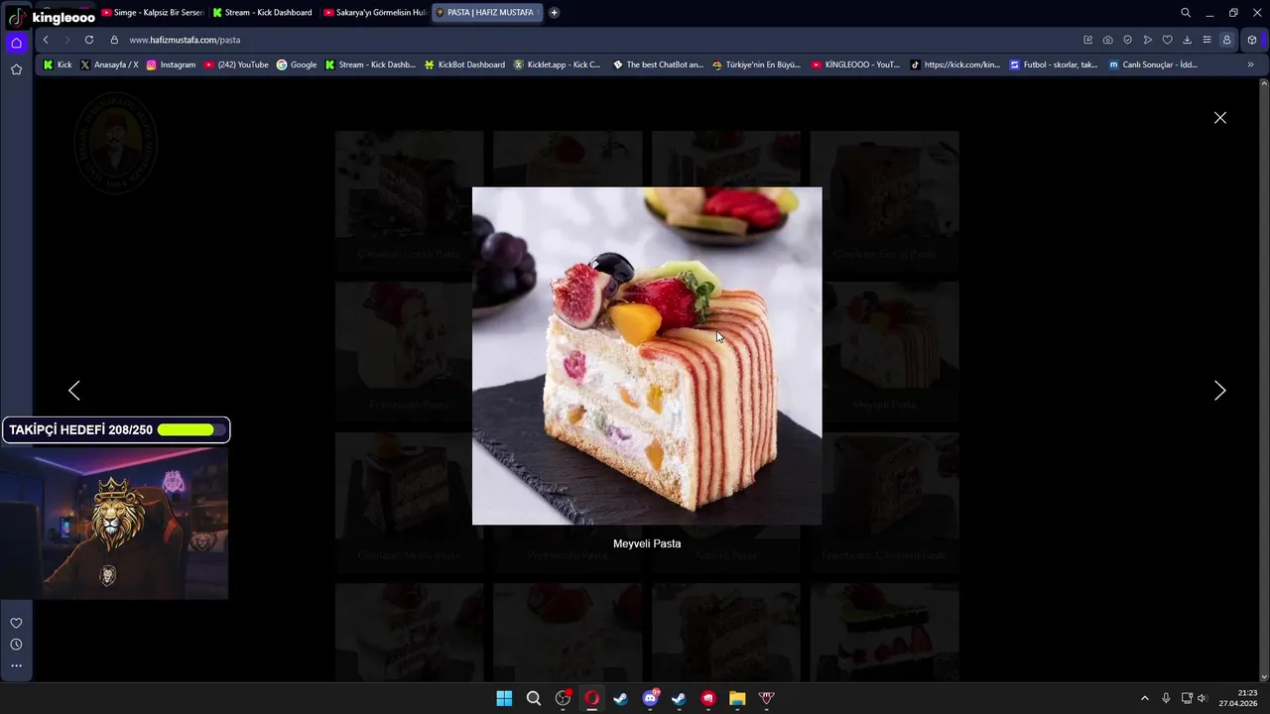Image resolution: width=1270 pixels, height=714 pixels.
Task: Open the shield ad-blocker icon
Action: click(1128, 40)
